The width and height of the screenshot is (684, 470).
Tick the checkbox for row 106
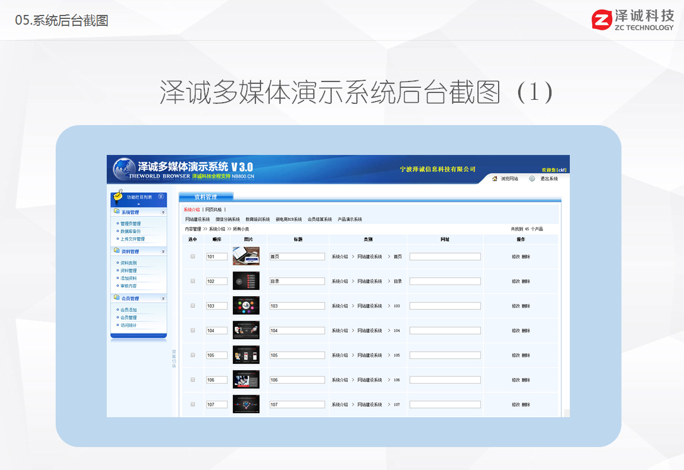point(193,380)
